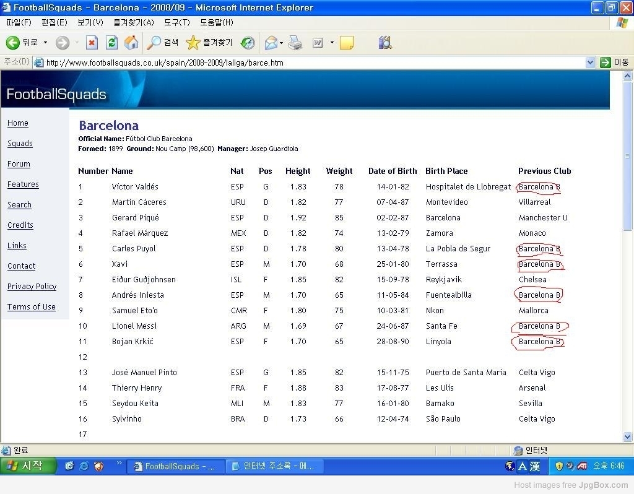Viewport: 634px width, 494px height.
Task: Open the Edit with Word dropdown arrow
Action: tap(332, 43)
